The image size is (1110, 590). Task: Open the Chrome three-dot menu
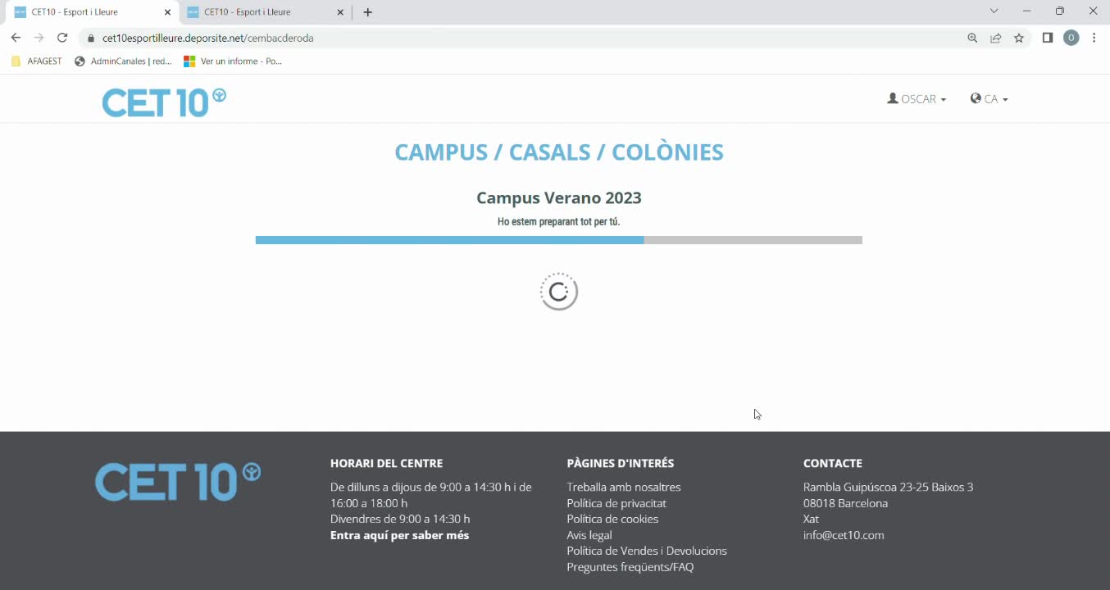pyautogui.click(x=1094, y=38)
